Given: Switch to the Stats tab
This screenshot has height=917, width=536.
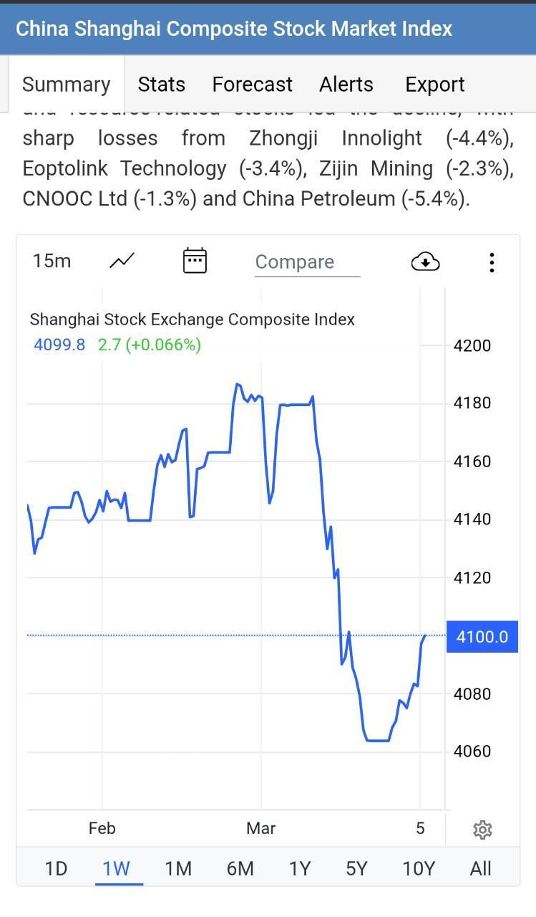Looking at the screenshot, I should point(162,85).
